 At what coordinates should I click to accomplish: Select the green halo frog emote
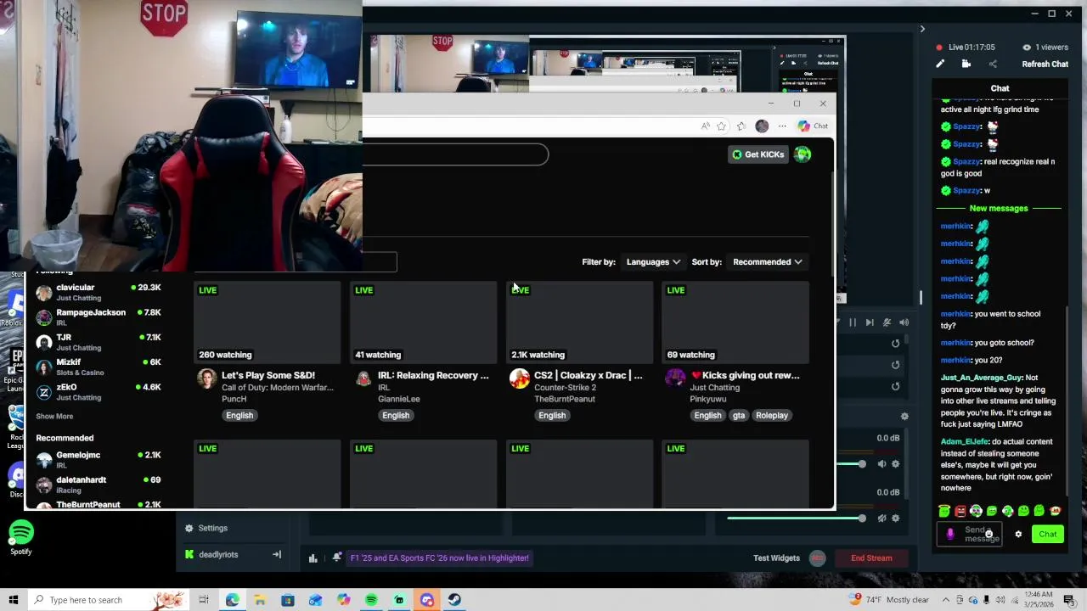click(944, 511)
